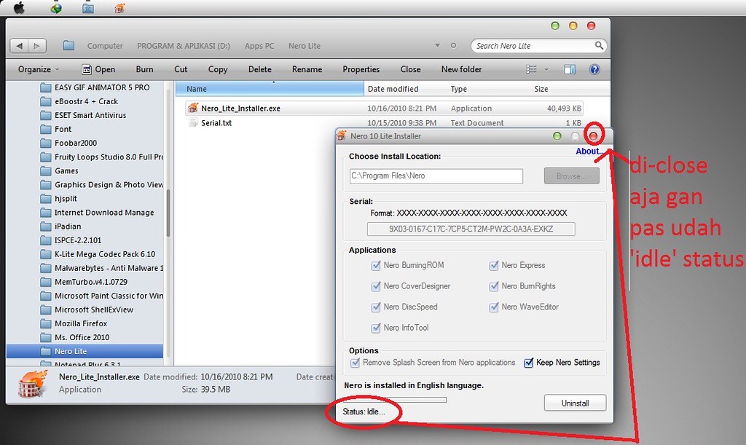Click Burn in the Explorer toolbar
This screenshot has height=445, width=746.
145,69
